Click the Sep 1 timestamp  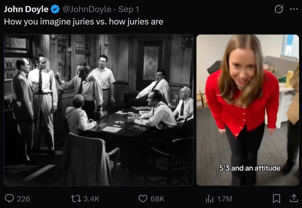(129, 9)
